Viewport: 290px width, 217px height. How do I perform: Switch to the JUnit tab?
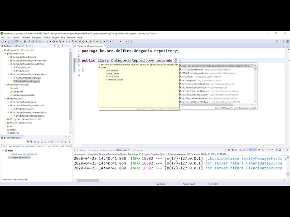coord(29,46)
